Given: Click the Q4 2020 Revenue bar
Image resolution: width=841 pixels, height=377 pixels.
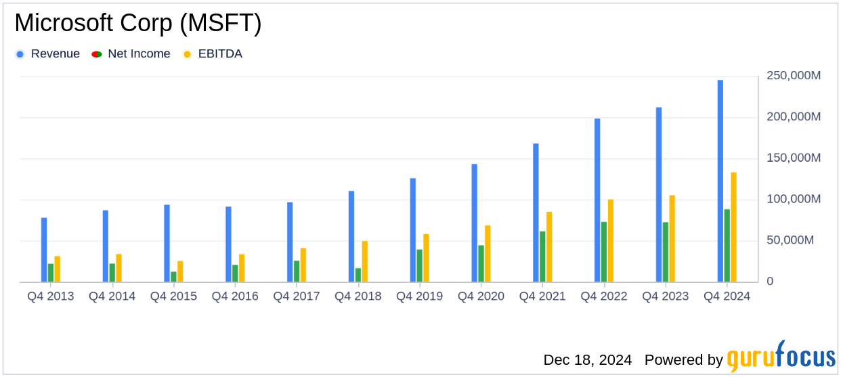Looking at the screenshot, I should 475,223.
